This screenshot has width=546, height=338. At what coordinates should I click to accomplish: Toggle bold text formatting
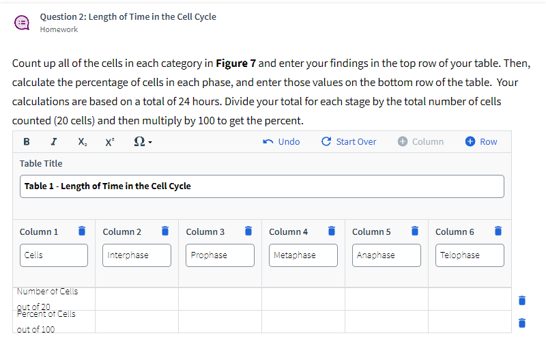coord(26,142)
